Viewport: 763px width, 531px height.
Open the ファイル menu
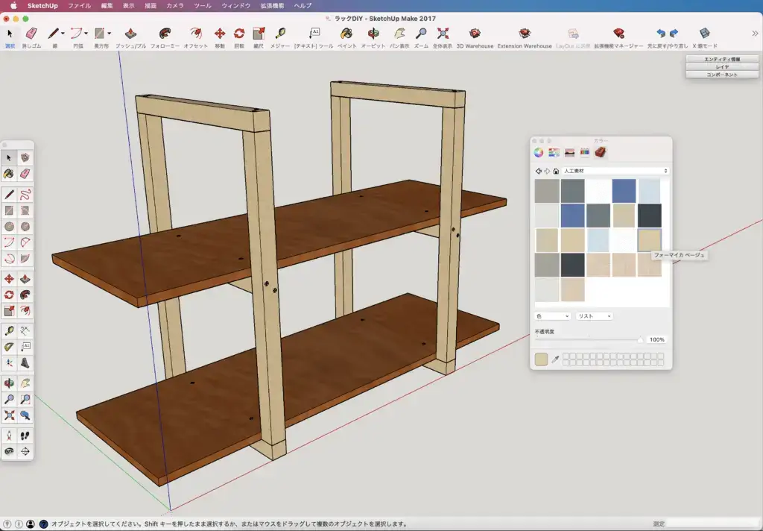[x=79, y=6]
